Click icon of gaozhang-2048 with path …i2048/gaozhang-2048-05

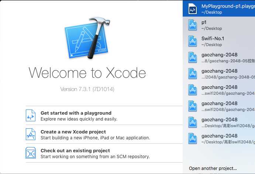[x=193, y=74]
